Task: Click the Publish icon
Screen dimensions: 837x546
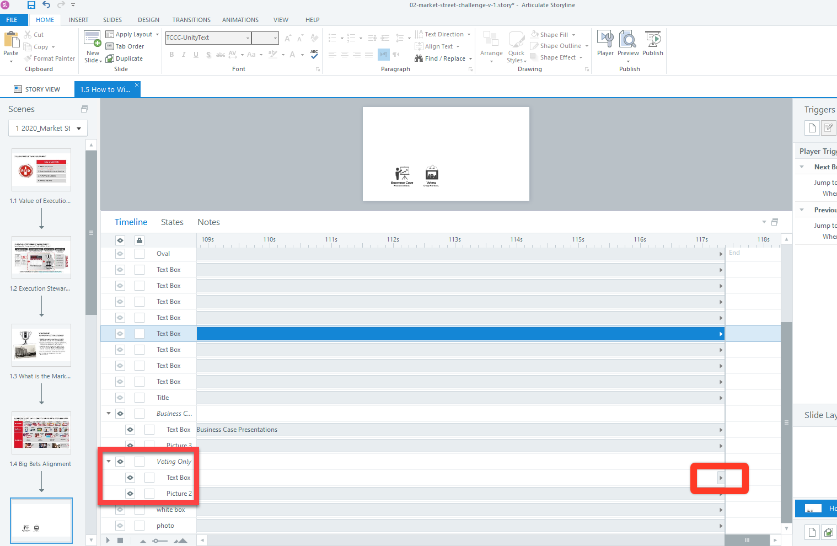Action: tap(653, 40)
